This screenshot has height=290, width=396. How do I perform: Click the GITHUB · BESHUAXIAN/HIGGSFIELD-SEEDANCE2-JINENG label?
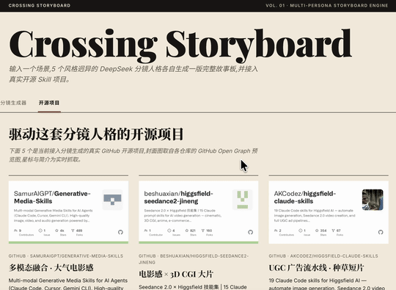194,259
